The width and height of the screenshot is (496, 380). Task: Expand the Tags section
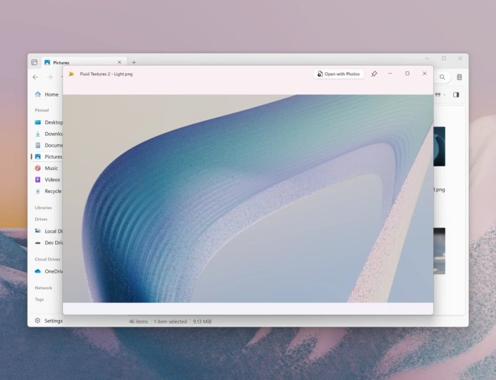pyautogui.click(x=39, y=299)
